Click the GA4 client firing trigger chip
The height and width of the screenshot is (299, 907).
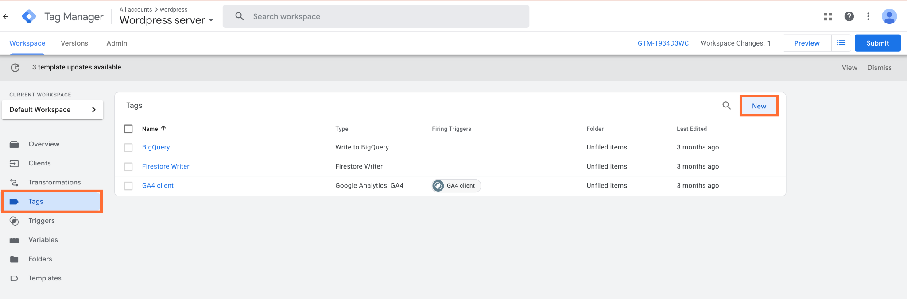[456, 186]
